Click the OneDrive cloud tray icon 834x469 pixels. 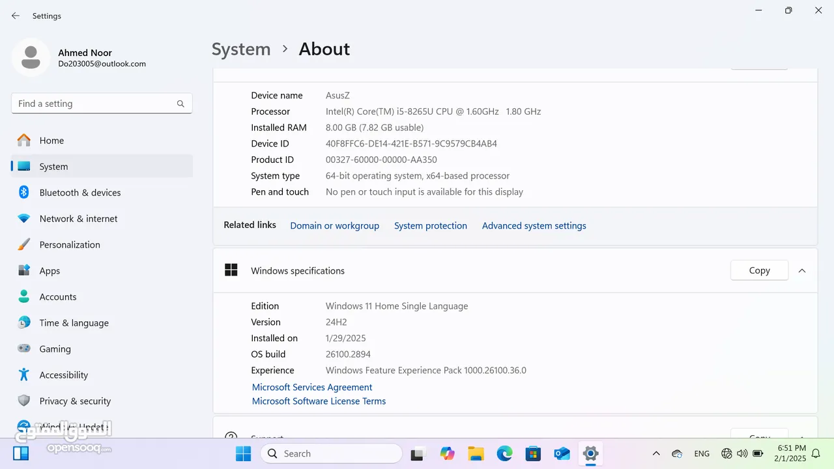click(677, 453)
